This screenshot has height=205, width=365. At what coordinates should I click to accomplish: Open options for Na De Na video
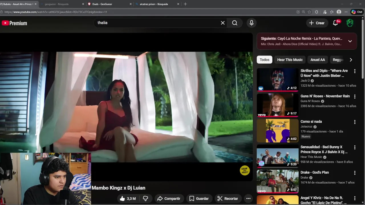[x=355, y=198]
